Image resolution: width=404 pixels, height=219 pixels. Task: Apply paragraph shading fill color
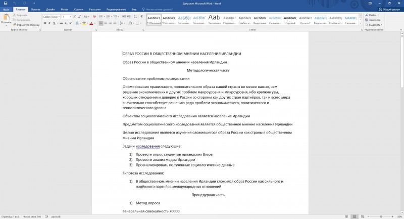[x=130, y=23]
